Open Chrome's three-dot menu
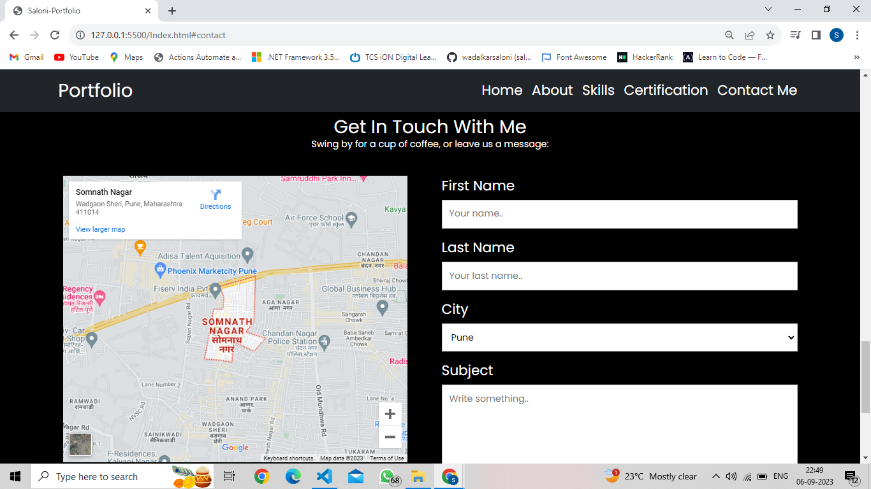This screenshot has height=489, width=871. (x=856, y=36)
